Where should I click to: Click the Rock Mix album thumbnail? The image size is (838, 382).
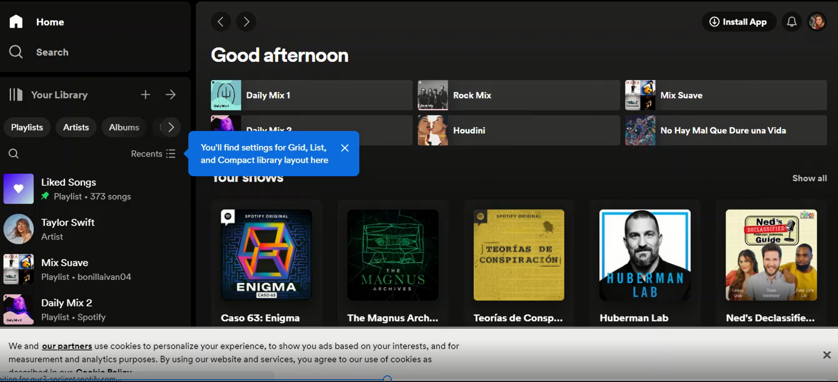pos(433,95)
